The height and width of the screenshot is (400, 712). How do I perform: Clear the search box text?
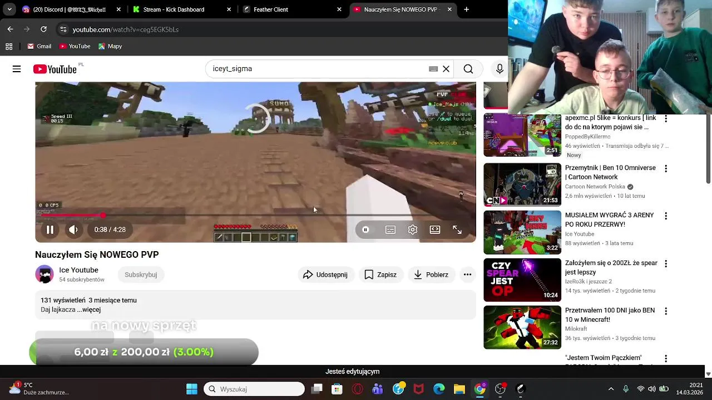point(446,69)
